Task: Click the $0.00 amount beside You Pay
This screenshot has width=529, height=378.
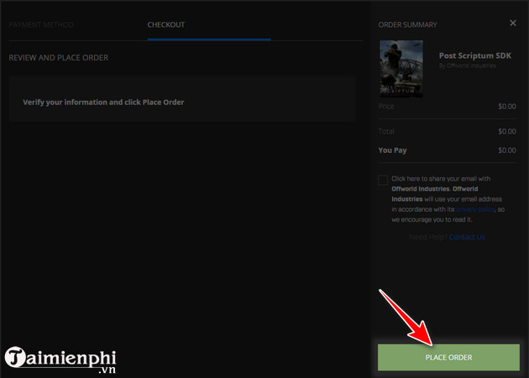Action: coord(507,150)
